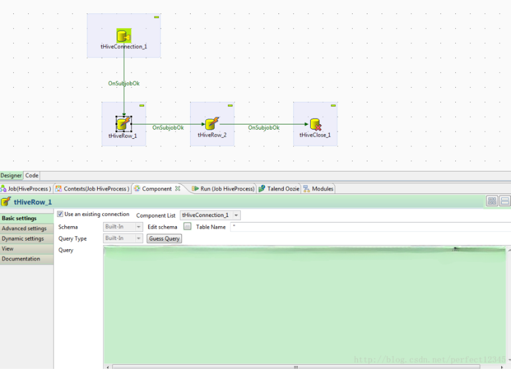Open the Query Type dropdown

(x=139, y=238)
